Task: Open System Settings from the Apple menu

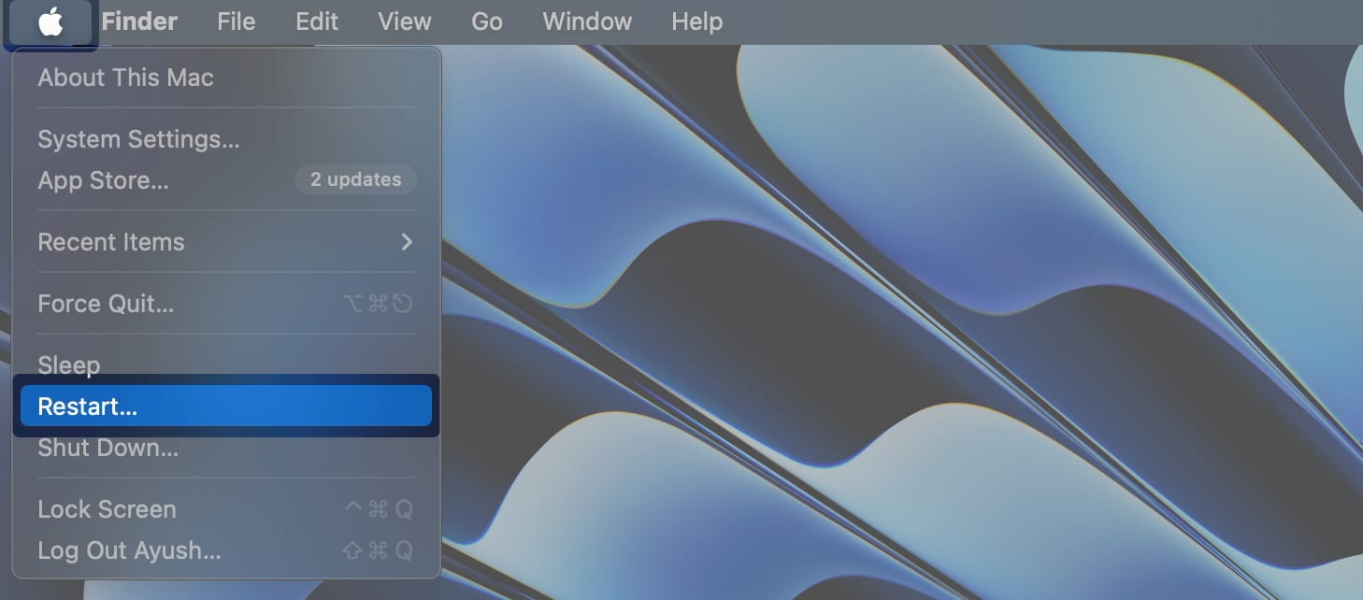Action: [138, 139]
